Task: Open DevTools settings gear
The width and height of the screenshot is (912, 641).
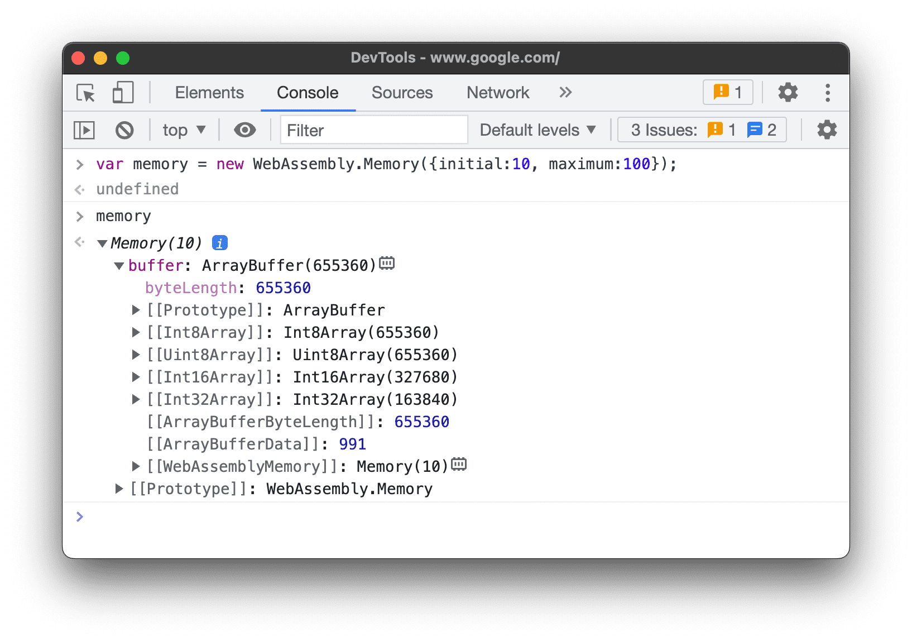Action: [787, 93]
